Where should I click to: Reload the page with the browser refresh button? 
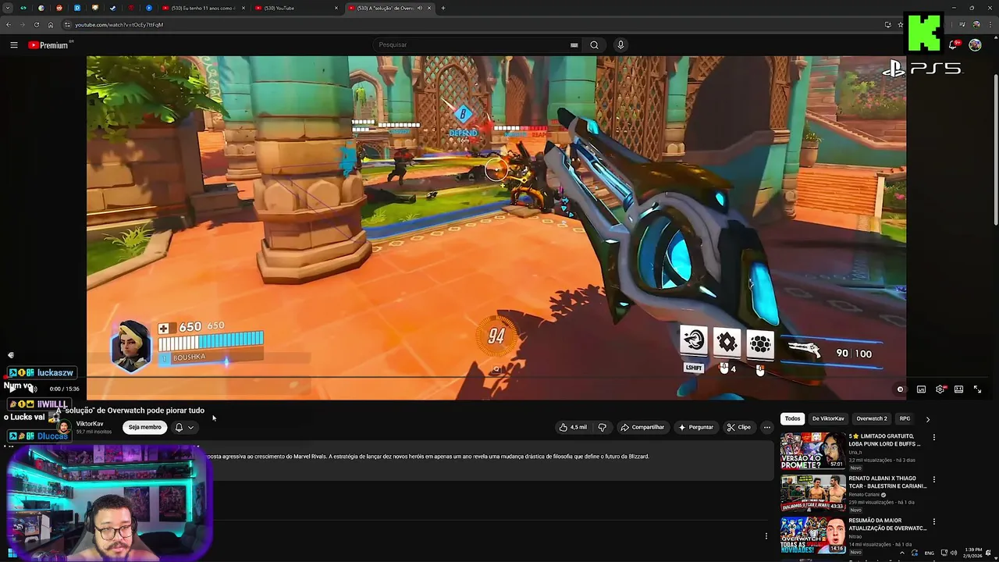click(36, 25)
